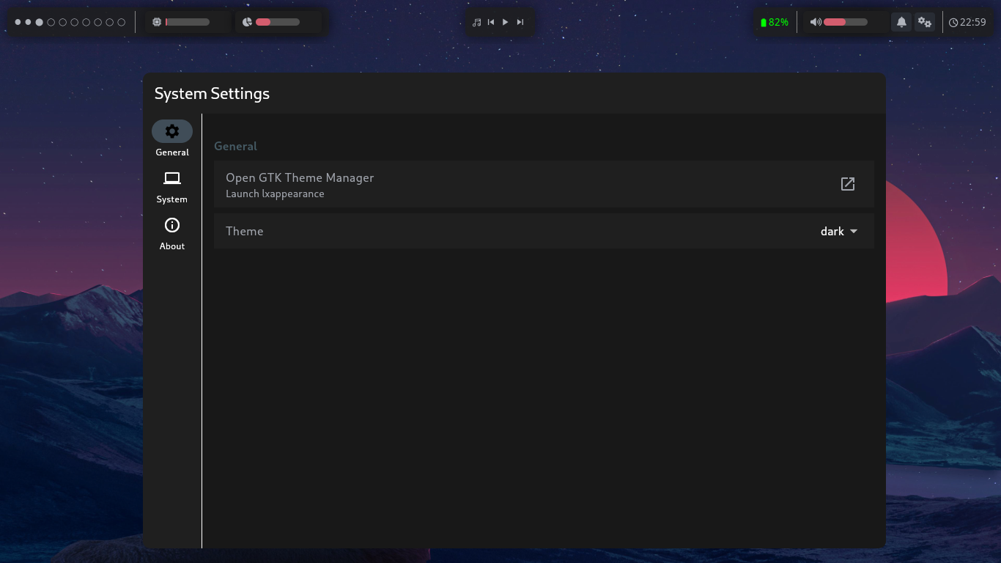
Task: Click the gears settings icon in top bar
Action: (925, 23)
